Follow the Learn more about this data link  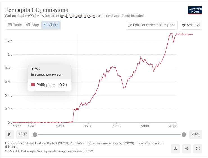[150, 143]
